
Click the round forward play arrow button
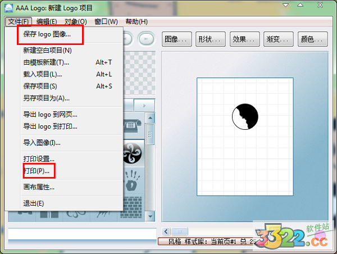coord(146,39)
